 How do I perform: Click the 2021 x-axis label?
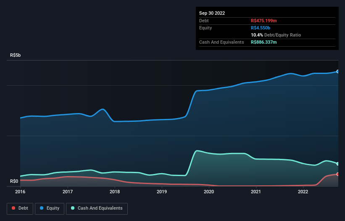point(256,192)
